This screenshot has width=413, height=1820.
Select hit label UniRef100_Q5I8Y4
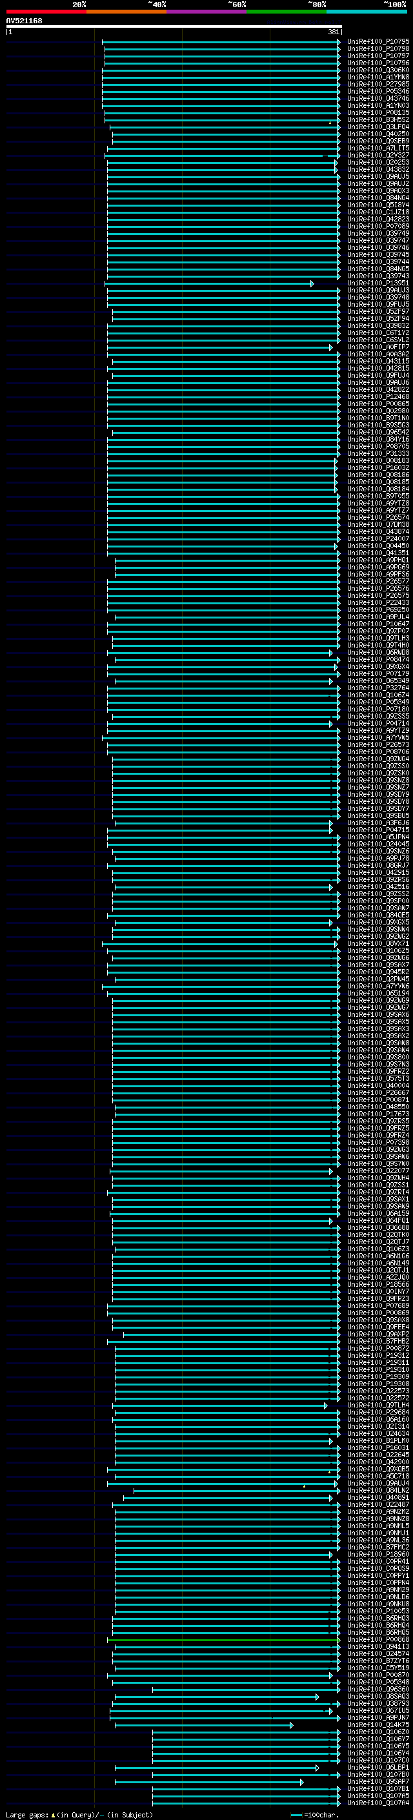(378, 205)
